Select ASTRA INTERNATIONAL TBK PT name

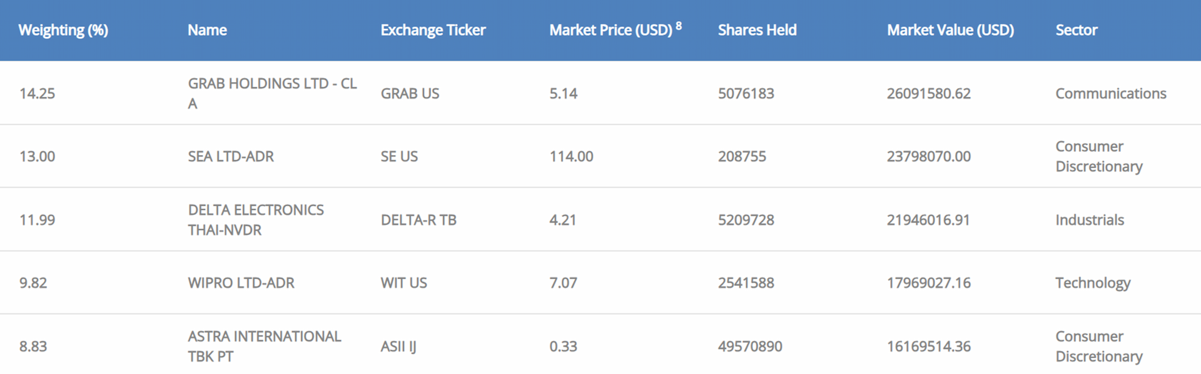point(264,346)
